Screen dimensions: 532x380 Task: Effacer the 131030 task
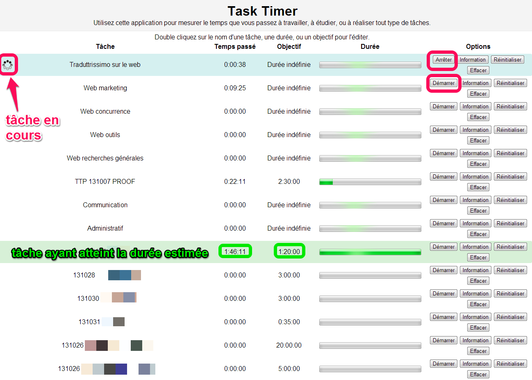[478, 304]
